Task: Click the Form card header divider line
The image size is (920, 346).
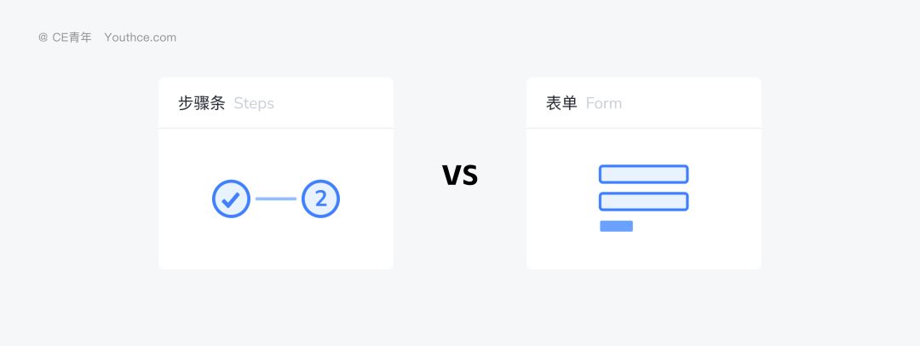Action: click(x=644, y=128)
